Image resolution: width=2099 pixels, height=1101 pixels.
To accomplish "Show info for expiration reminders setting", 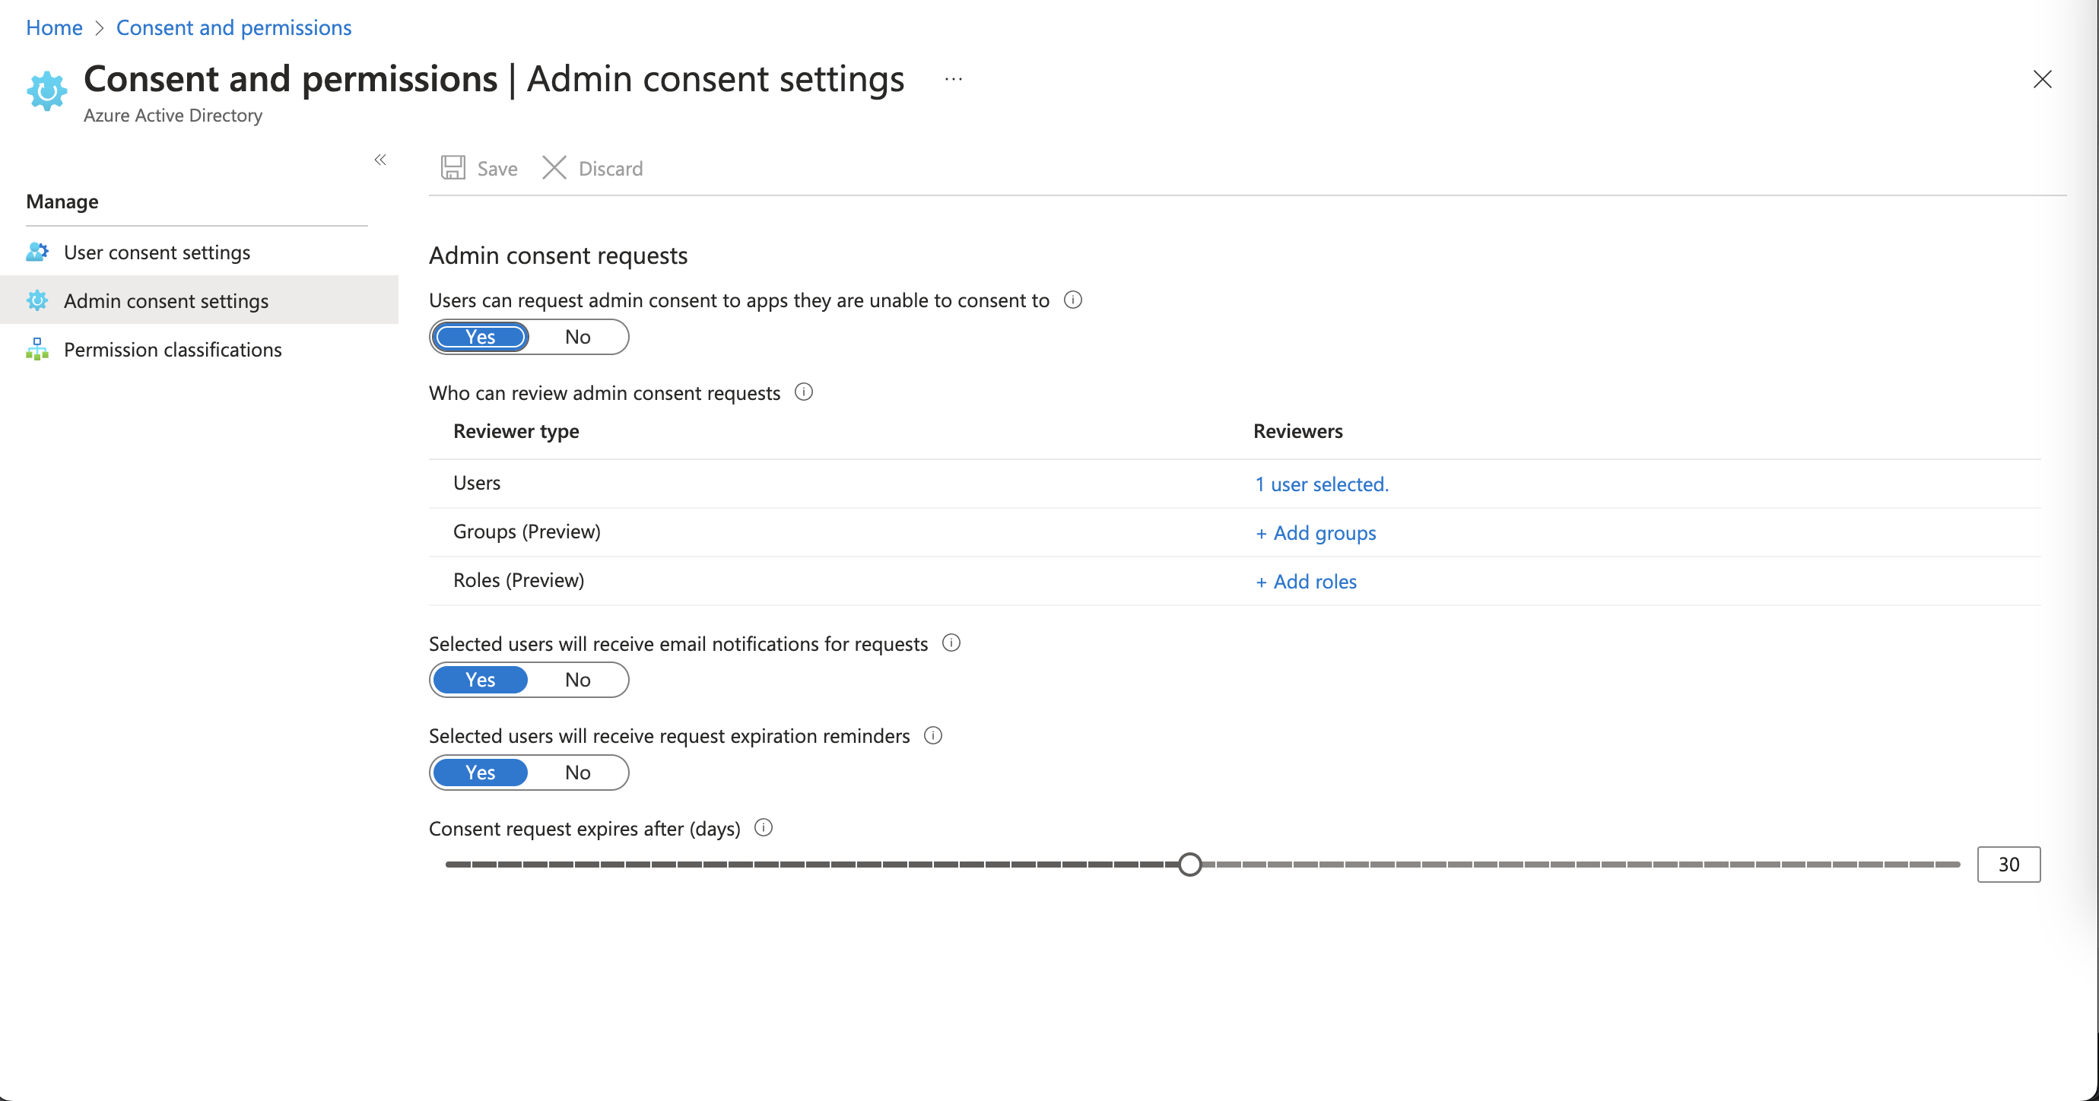I will click(933, 735).
